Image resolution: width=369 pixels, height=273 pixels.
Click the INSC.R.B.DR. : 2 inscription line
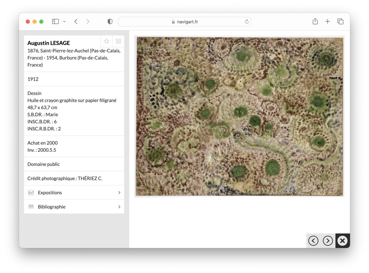(44, 129)
